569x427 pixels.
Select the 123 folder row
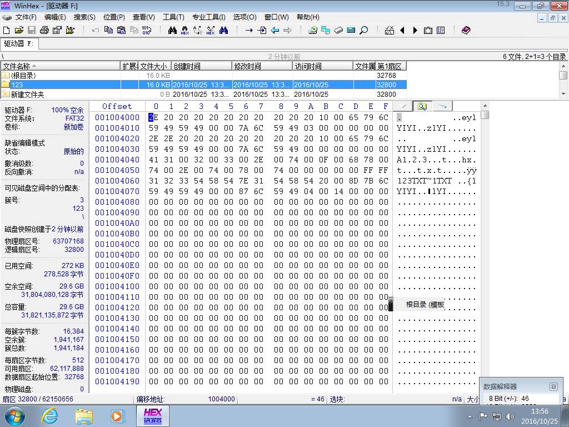203,85
